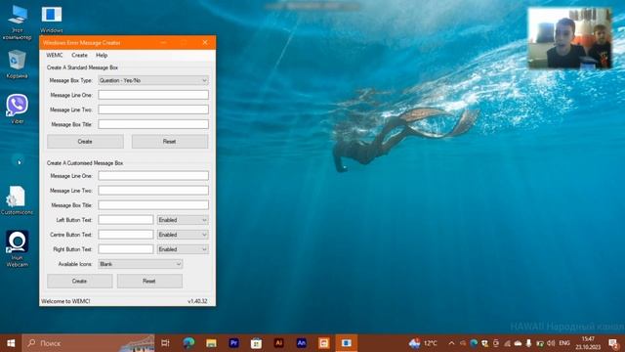
Task: Focus customised Message Box Title field
Action: [153, 205]
